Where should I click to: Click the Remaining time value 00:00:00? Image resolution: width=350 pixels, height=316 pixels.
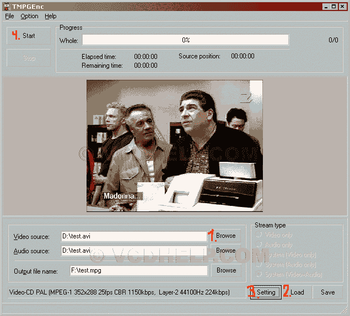pyautogui.click(x=146, y=66)
